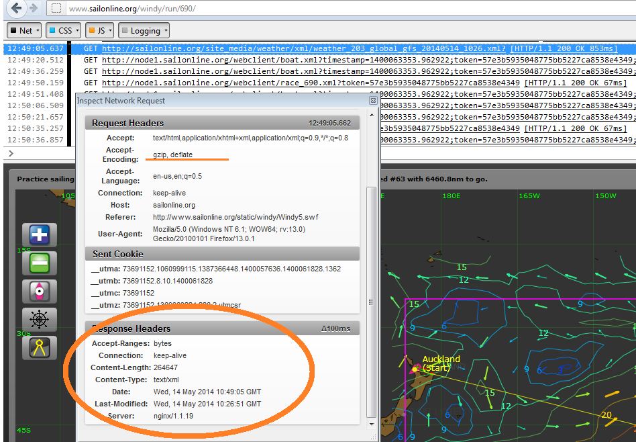Viewport: 636px width, 442px height.
Task: Select the Host value sailonline.org
Action: 174,205
